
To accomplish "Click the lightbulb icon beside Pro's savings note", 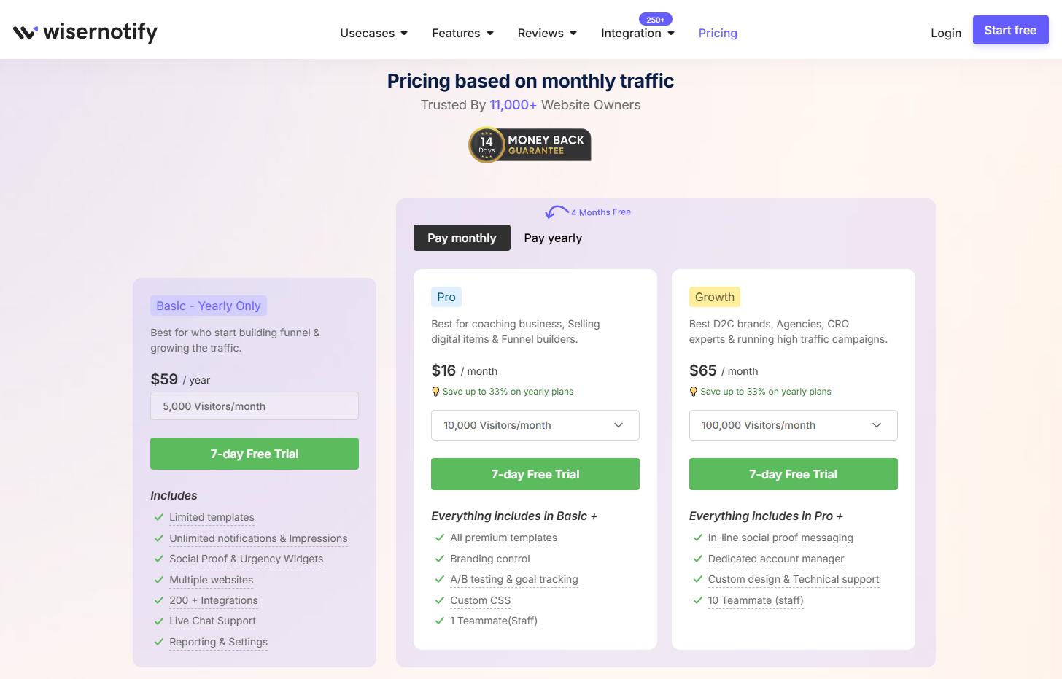I will 435,392.
